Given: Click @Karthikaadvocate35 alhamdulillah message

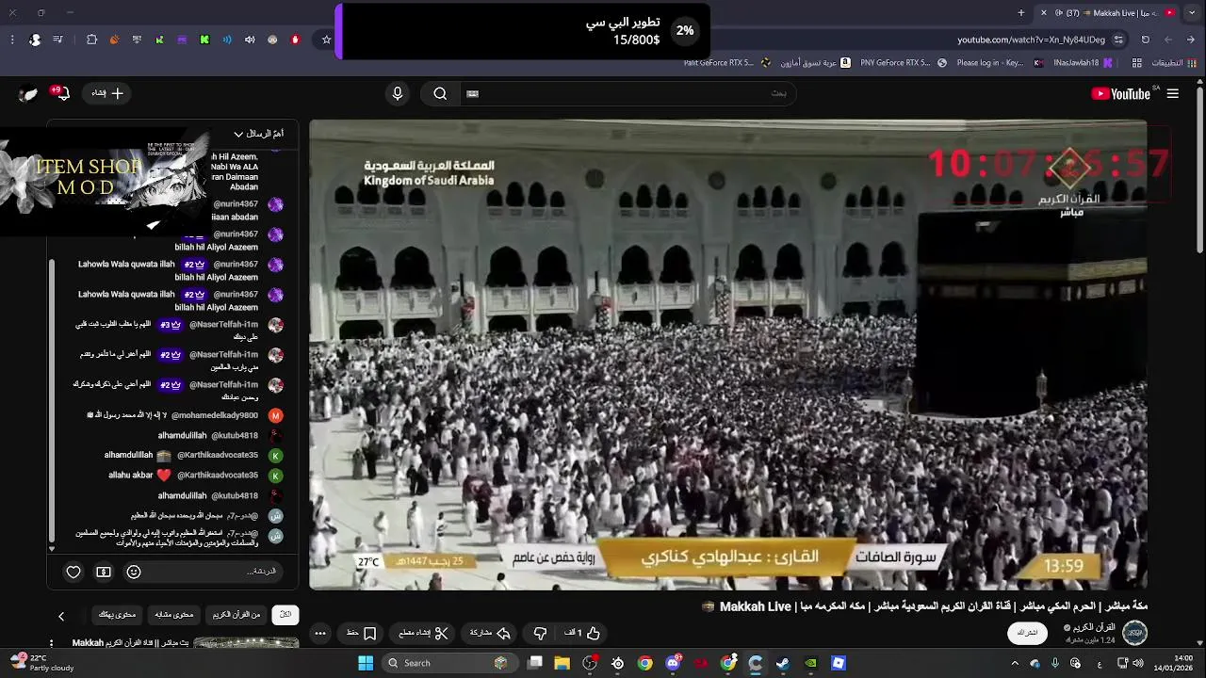Looking at the screenshot, I should click(181, 455).
